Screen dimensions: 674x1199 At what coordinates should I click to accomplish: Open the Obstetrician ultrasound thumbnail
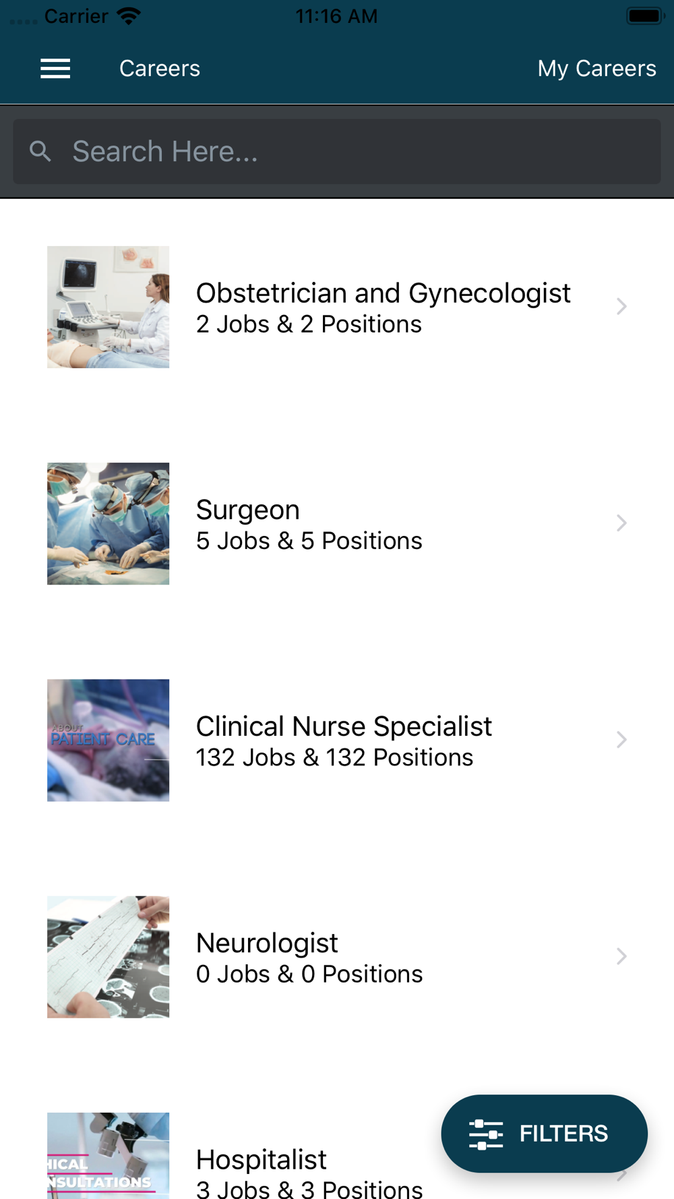(x=108, y=307)
